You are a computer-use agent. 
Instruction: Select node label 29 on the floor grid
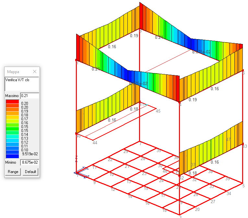coord(126,152)
